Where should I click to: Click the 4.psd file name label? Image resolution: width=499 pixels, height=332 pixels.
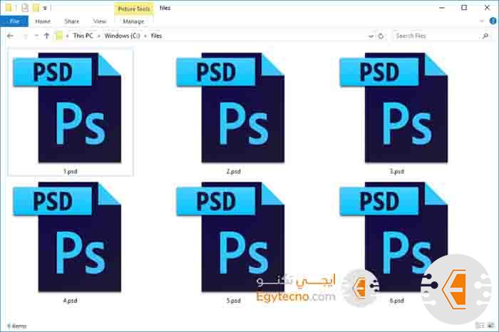pyautogui.click(x=71, y=301)
